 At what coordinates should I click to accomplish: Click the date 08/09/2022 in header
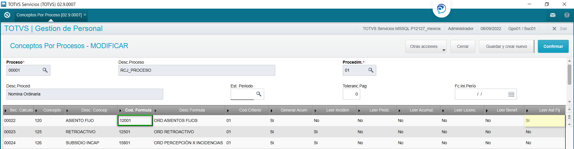(x=491, y=29)
